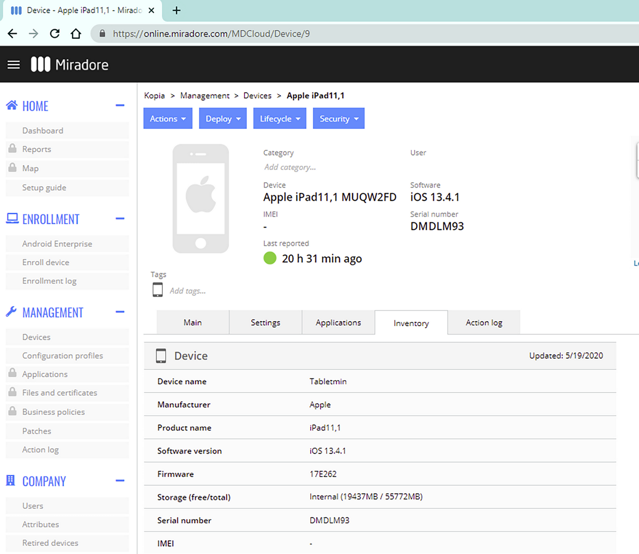Collapse the COMPANY sidebar section
Image resolution: width=639 pixels, height=554 pixels.
(x=120, y=480)
